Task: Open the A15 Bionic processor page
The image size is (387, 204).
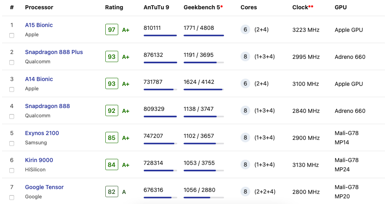Action: [39, 25]
